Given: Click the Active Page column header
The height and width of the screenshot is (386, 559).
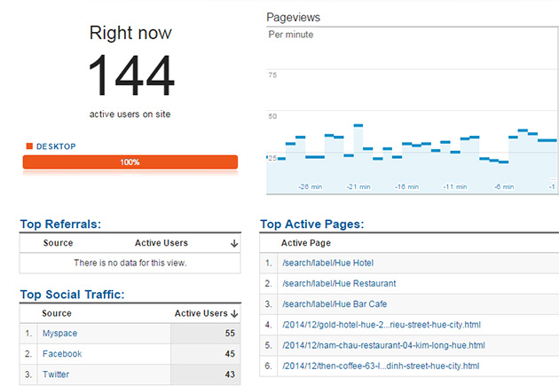Looking at the screenshot, I should pyautogui.click(x=305, y=243).
